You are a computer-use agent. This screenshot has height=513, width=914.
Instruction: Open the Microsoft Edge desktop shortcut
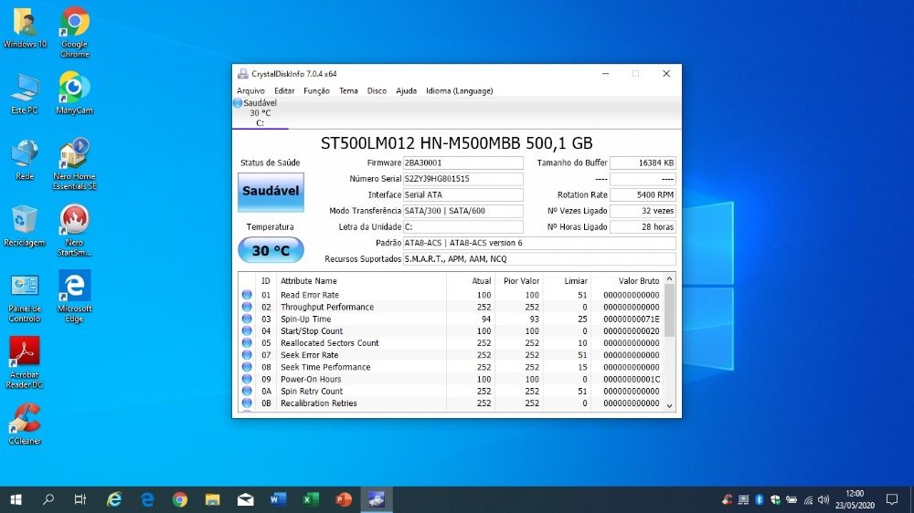75,296
